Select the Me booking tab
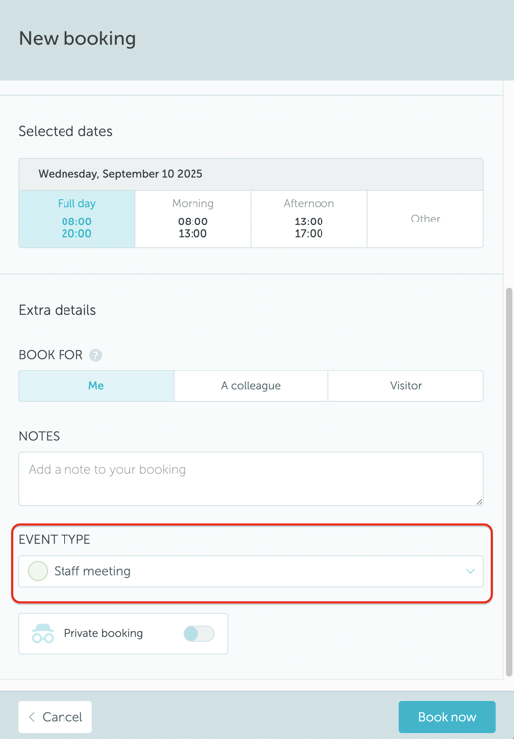This screenshot has width=514, height=739. click(x=96, y=386)
